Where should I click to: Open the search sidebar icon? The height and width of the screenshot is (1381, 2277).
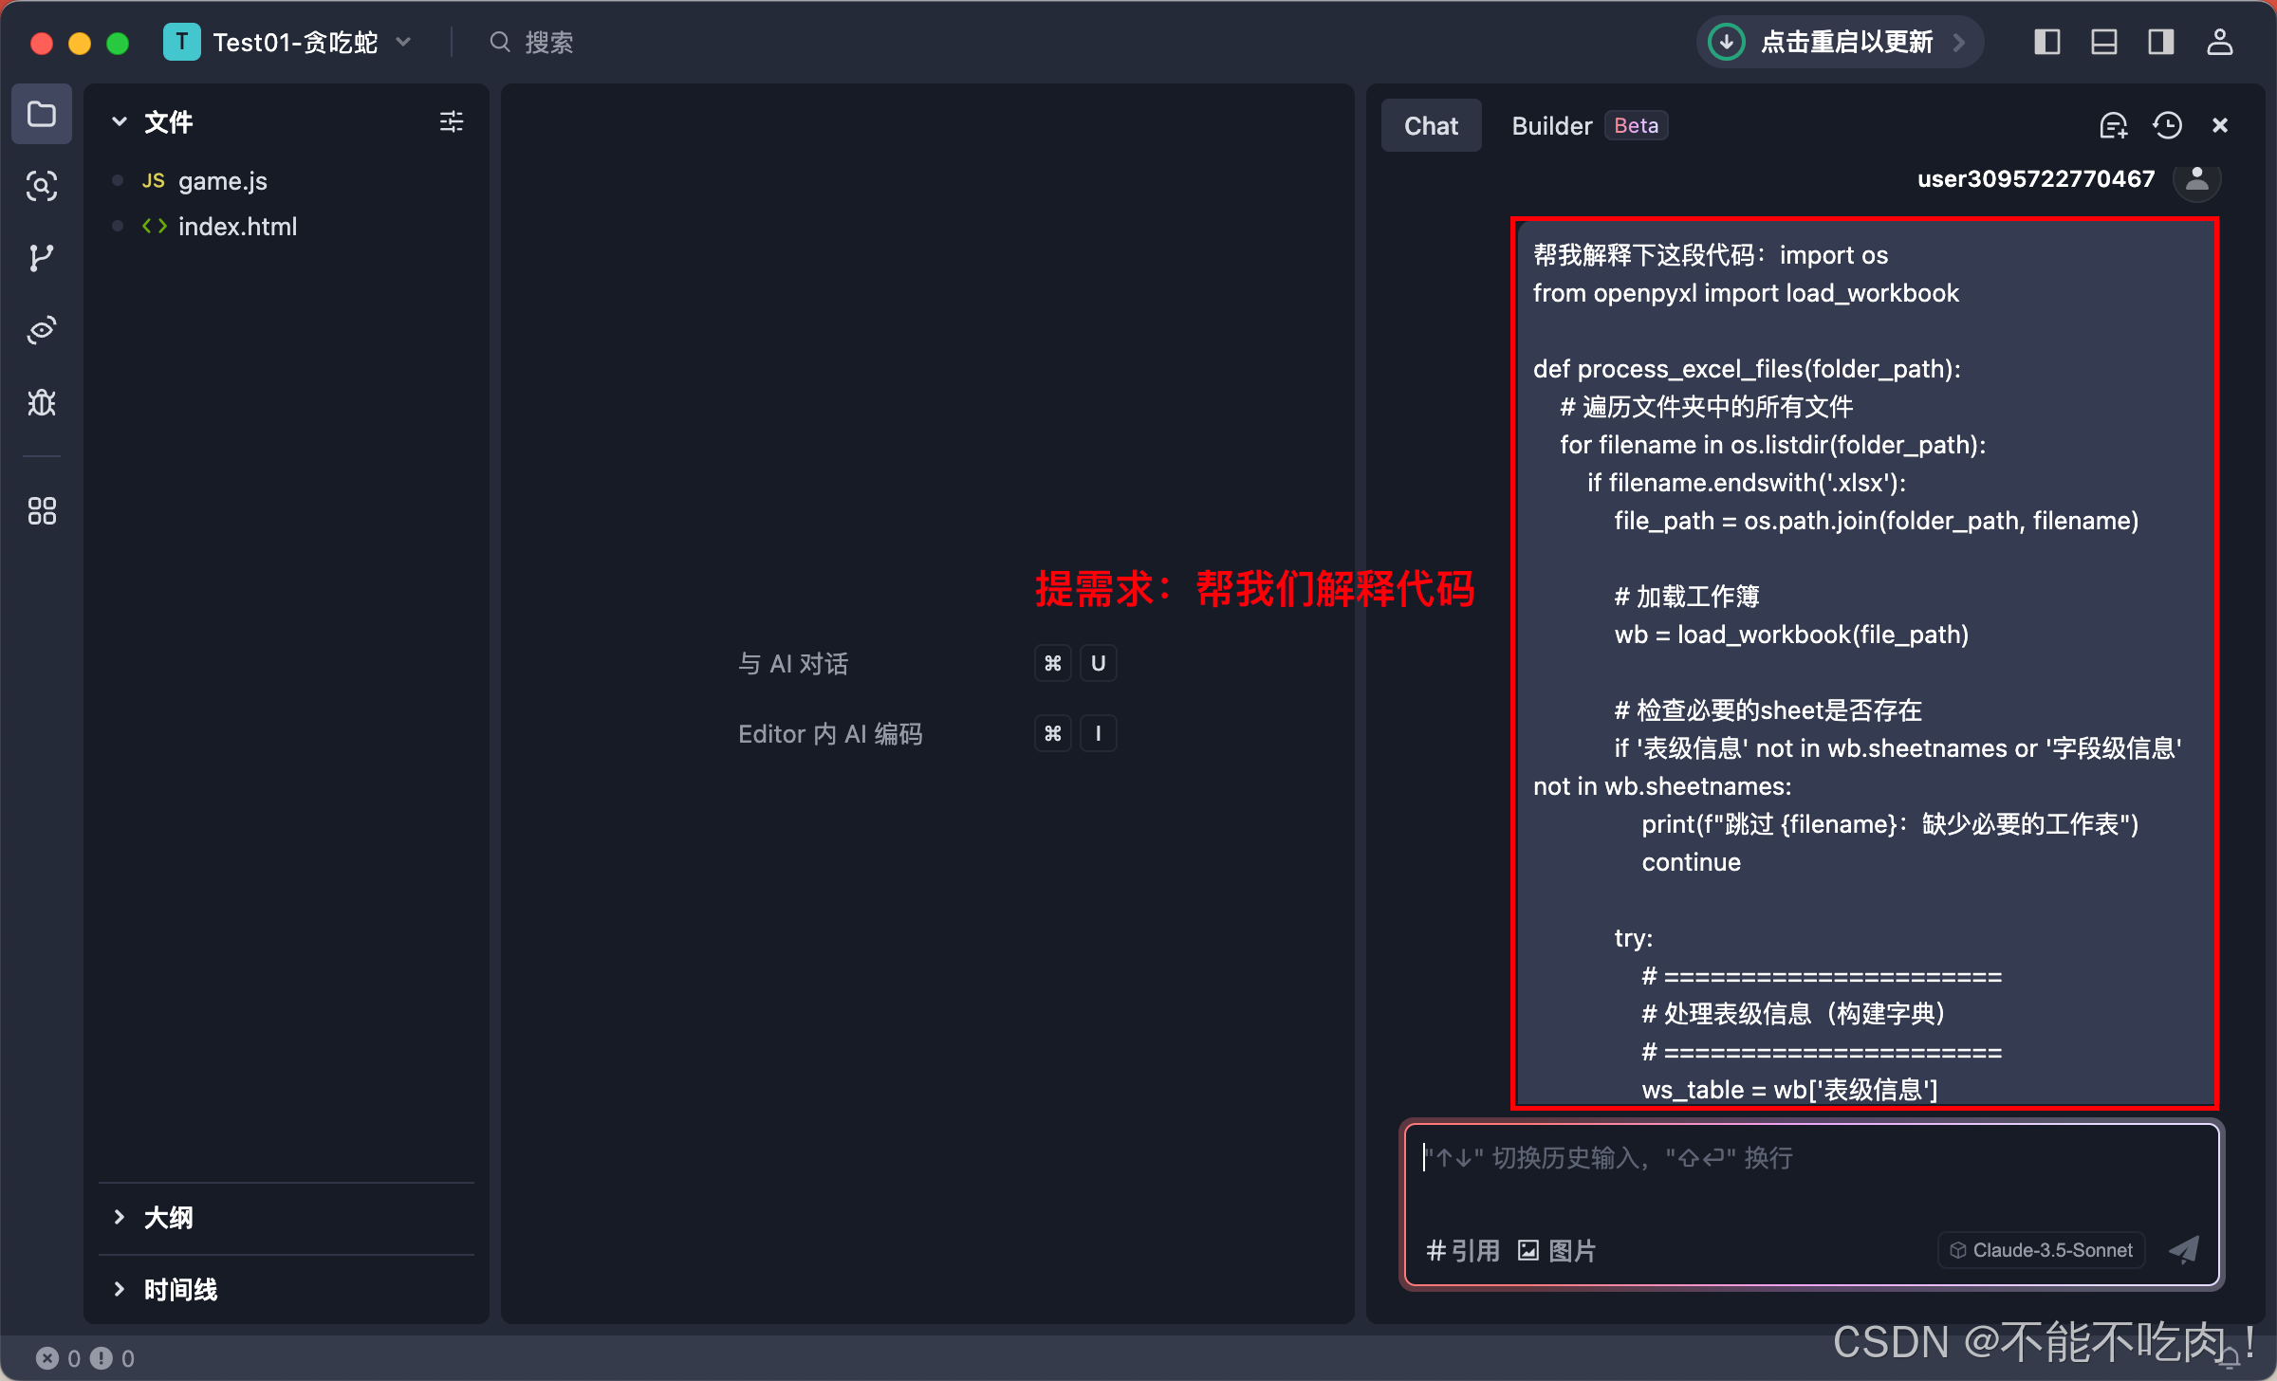point(42,186)
